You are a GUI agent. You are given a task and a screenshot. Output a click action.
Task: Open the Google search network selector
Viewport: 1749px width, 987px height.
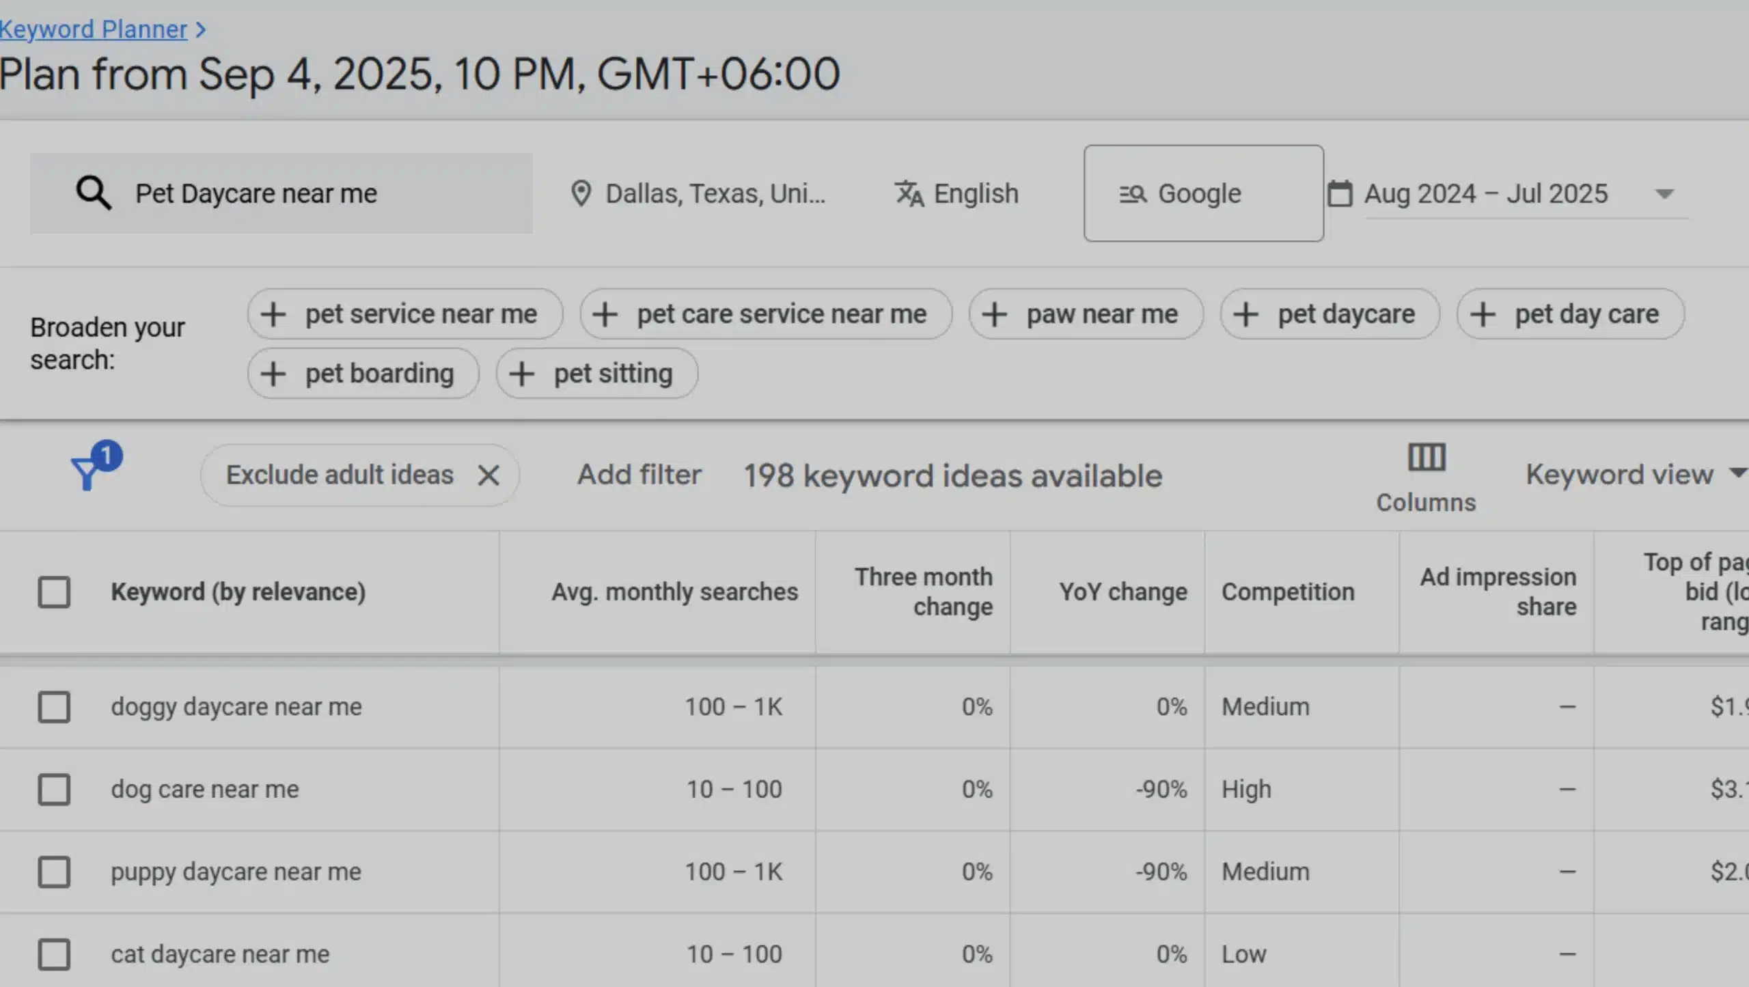click(1203, 193)
